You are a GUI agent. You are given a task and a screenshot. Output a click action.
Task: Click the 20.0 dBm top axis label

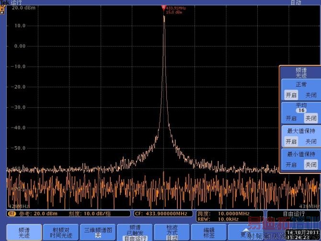[23, 8]
